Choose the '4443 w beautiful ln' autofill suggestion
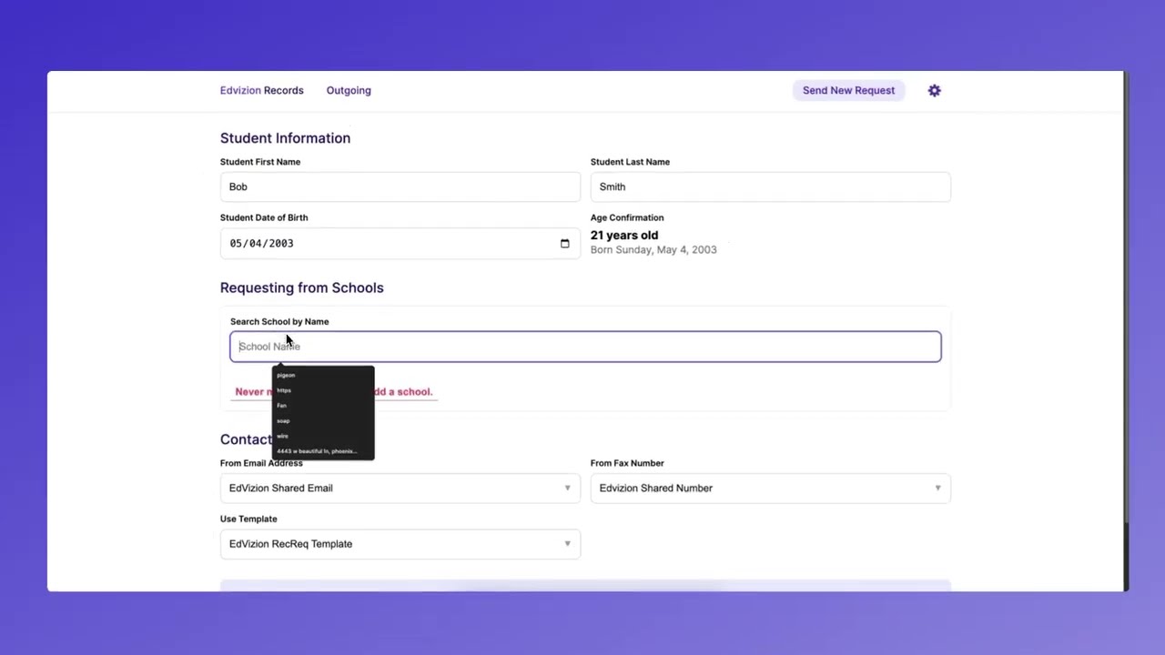 click(323, 451)
